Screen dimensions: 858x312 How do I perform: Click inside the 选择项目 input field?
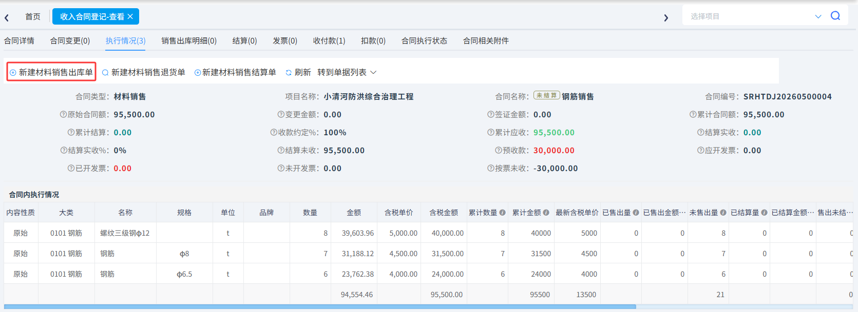(750, 16)
